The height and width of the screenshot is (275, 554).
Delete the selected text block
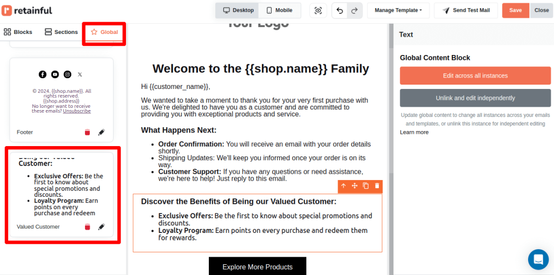(x=377, y=186)
